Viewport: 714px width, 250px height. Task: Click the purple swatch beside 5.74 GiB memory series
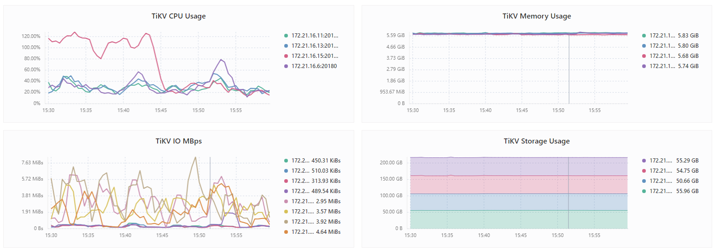coord(644,66)
